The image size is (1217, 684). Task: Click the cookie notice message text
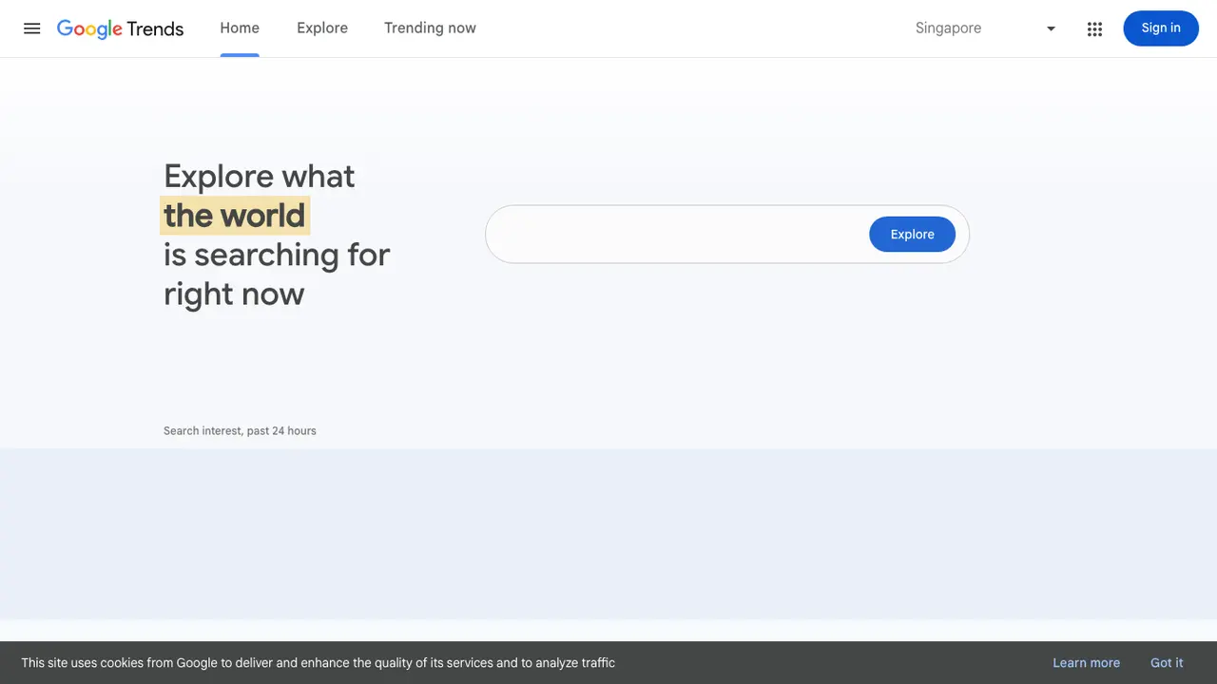tap(319, 663)
